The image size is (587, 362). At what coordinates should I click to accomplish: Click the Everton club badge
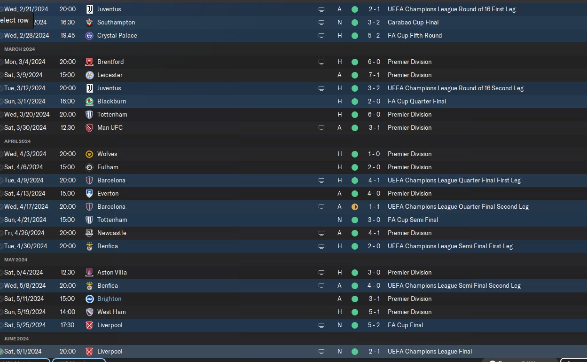[90, 193]
